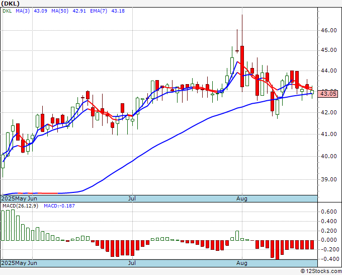Click the MA(50) legend label
Viewport: 342px width, 275px height.
click(60, 11)
